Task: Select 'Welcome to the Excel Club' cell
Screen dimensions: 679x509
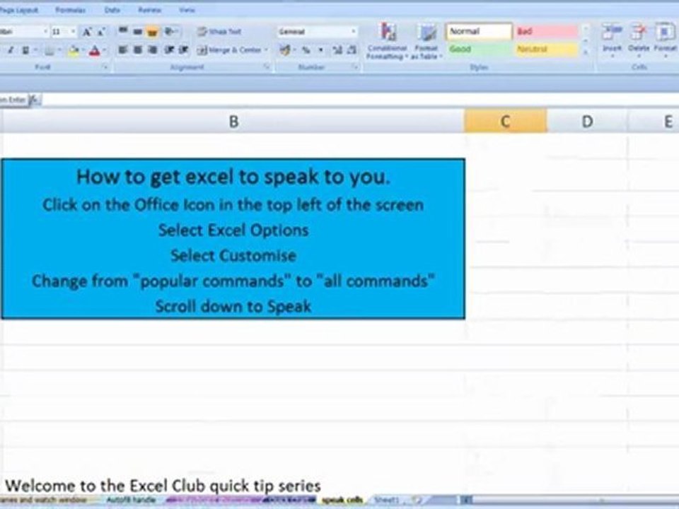Action: coord(163,486)
